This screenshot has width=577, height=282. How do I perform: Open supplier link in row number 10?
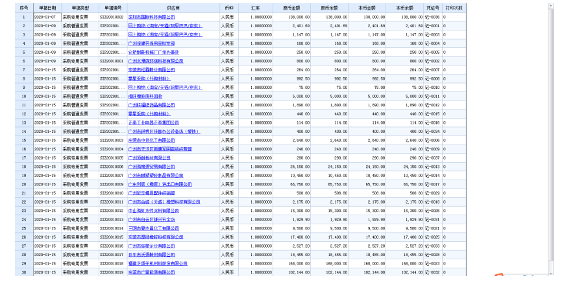pyautogui.click(x=145, y=97)
